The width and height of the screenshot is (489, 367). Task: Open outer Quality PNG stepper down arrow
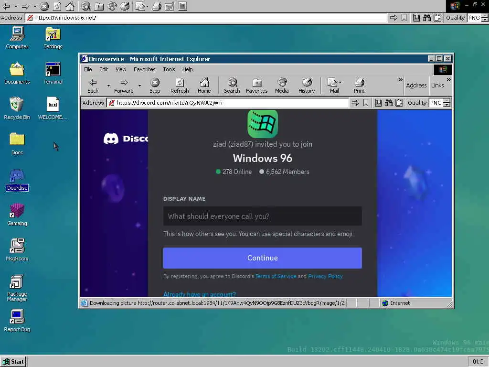pyautogui.click(x=485, y=20)
